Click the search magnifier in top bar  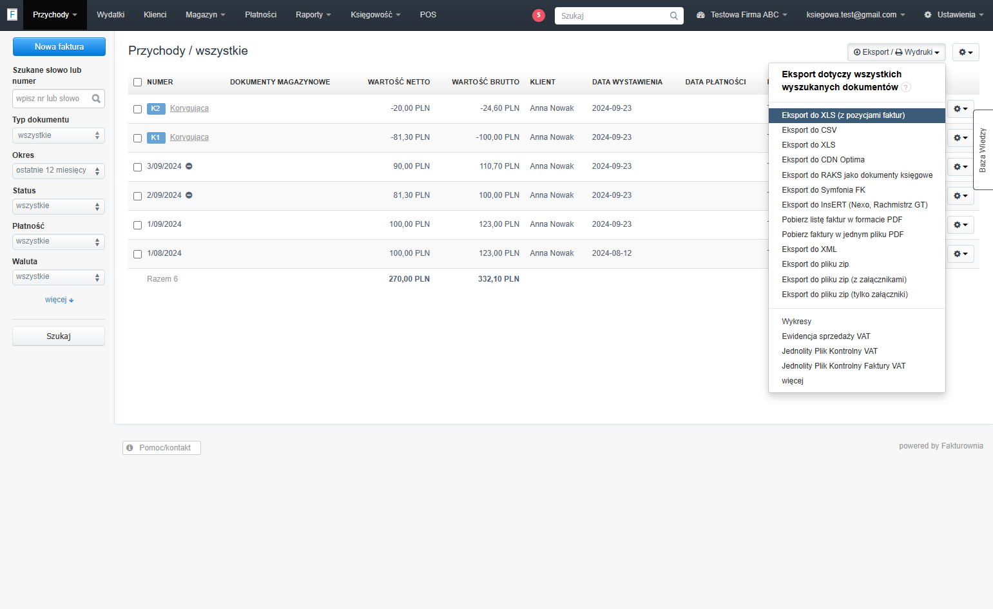click(x=674, y=15)
